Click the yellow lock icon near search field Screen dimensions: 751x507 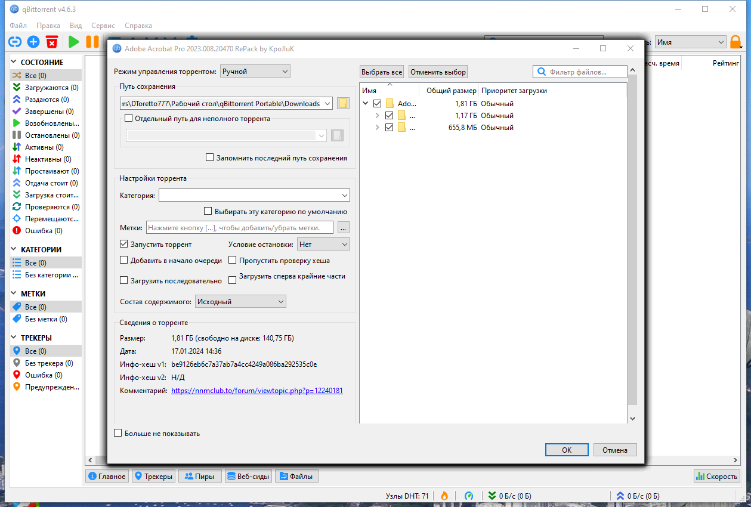pyautogui.click(x=735, y=42)
